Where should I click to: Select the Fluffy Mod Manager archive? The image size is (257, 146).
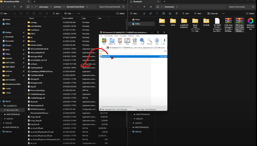(229, 25)
